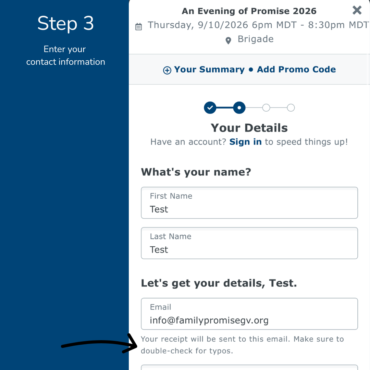Click into the Email field
The height and width of the screenshot is (370, 370).
[x=249, y=314]
